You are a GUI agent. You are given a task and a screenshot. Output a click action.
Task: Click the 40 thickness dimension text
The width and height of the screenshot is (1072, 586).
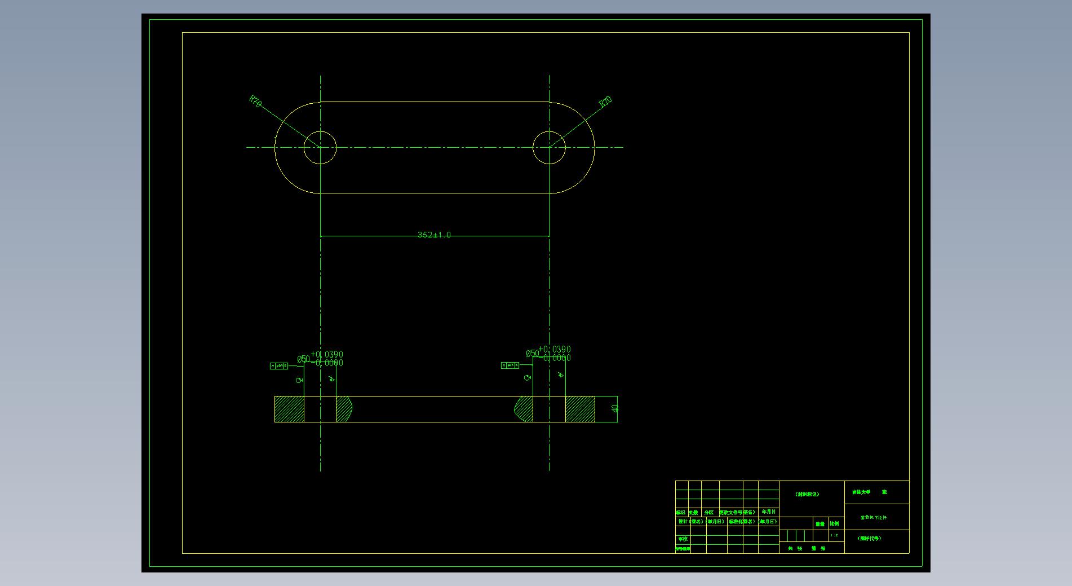615,408
